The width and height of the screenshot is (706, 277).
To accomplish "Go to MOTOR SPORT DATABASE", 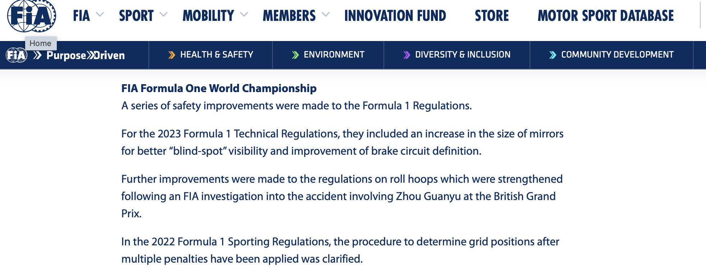I will [x=606, y=15].
